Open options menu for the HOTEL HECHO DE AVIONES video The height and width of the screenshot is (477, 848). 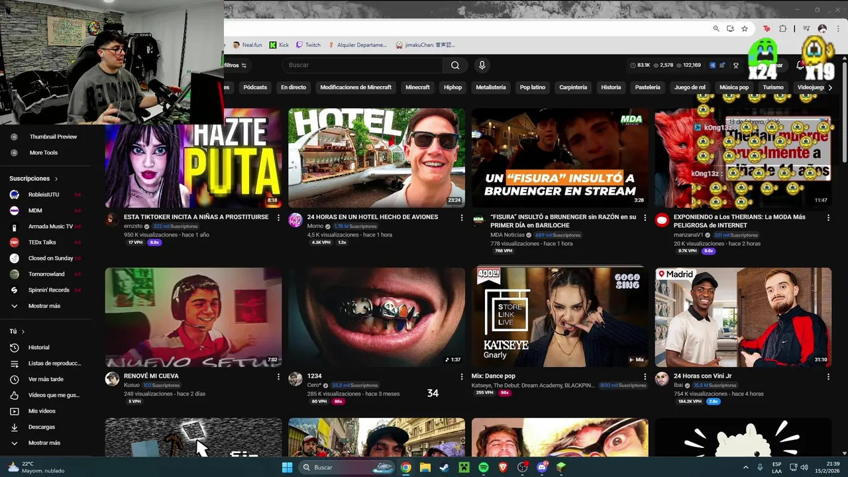(462, 217)
